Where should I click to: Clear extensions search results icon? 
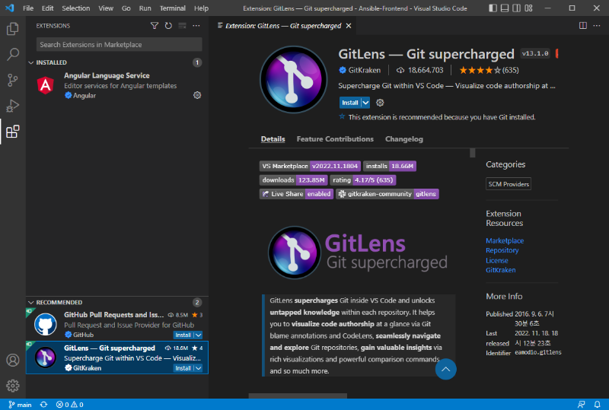pos(182,26)
